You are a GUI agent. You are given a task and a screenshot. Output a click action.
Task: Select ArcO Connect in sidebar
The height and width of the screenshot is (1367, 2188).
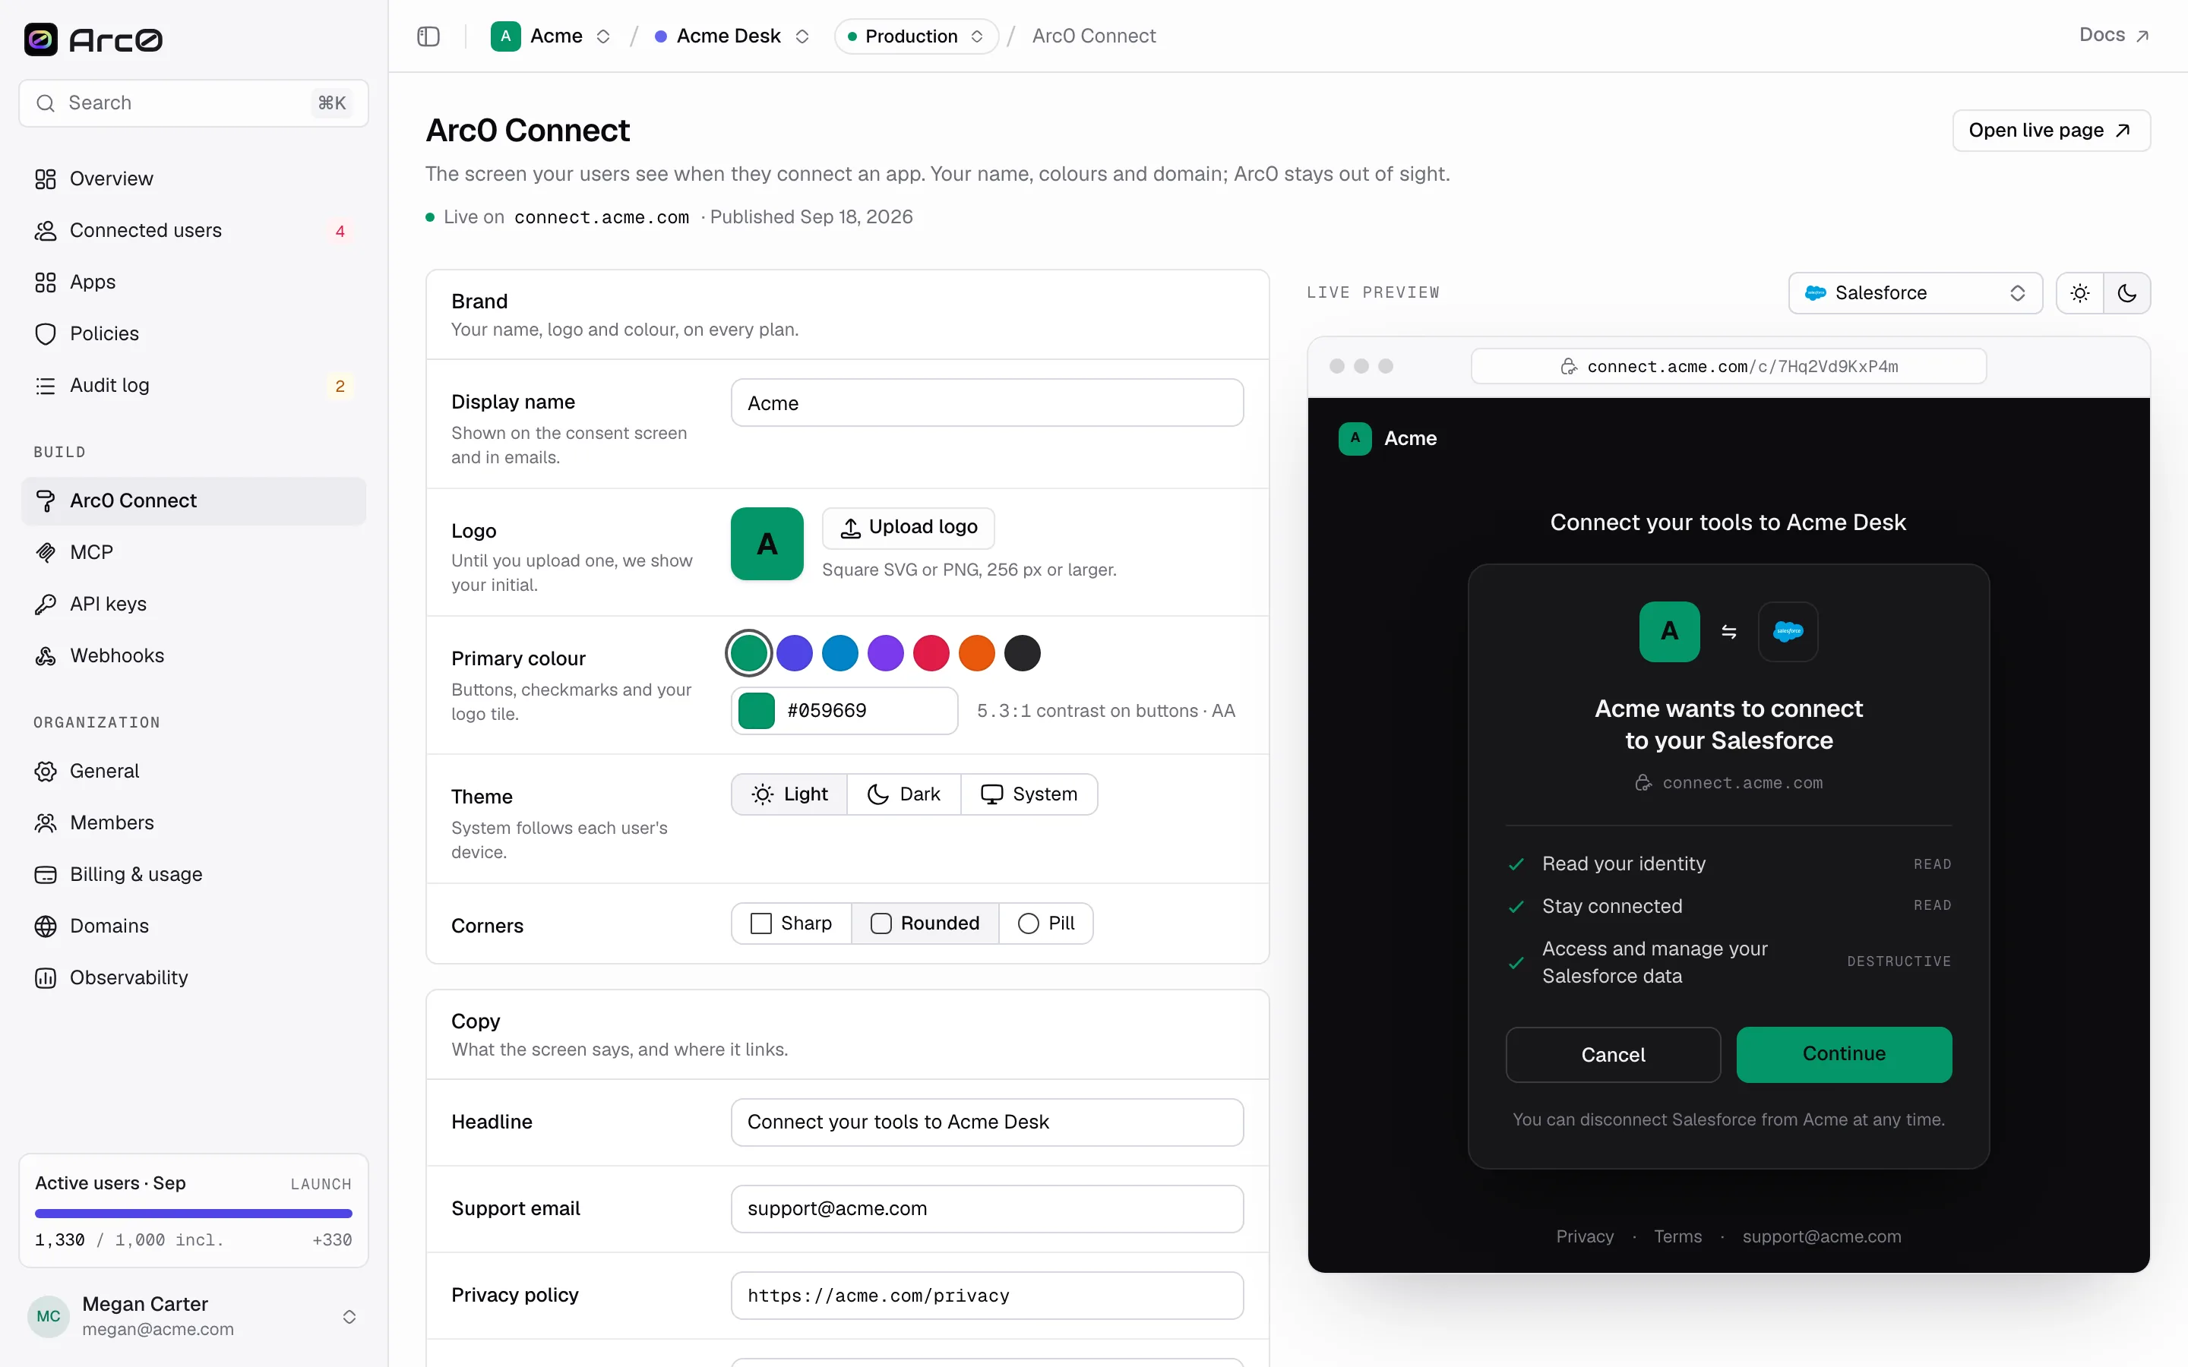pos(194,501)
